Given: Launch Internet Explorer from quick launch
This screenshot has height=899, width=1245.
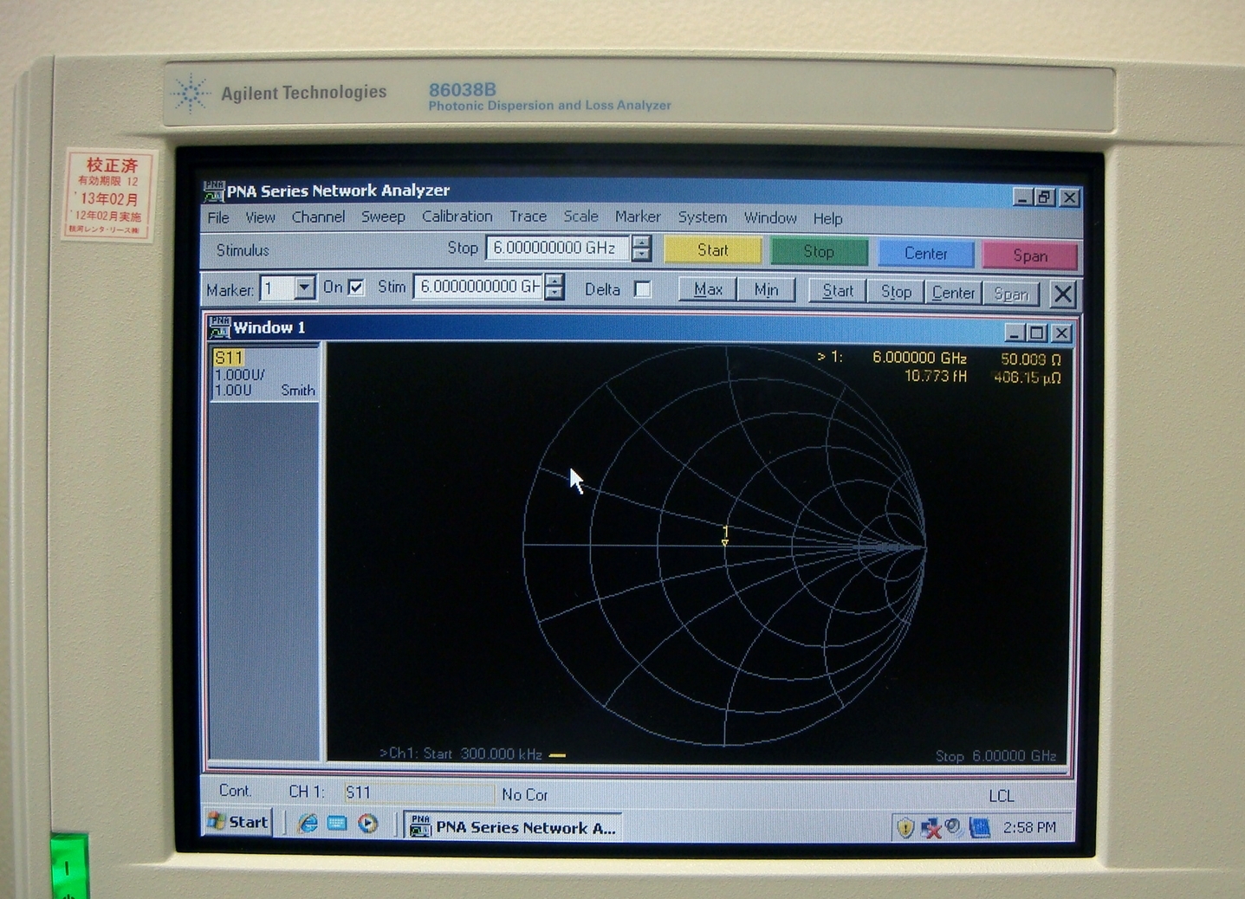Looking at the screenshot, I should (x=308, y=824).
